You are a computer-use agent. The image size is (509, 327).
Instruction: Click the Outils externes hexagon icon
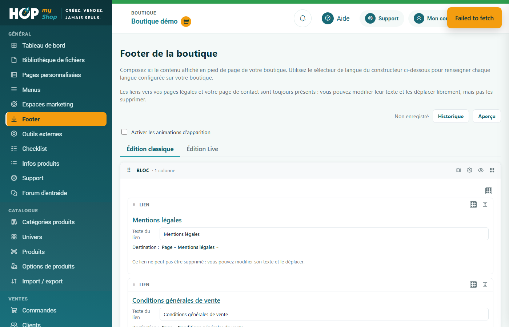(x=14, y=134)
